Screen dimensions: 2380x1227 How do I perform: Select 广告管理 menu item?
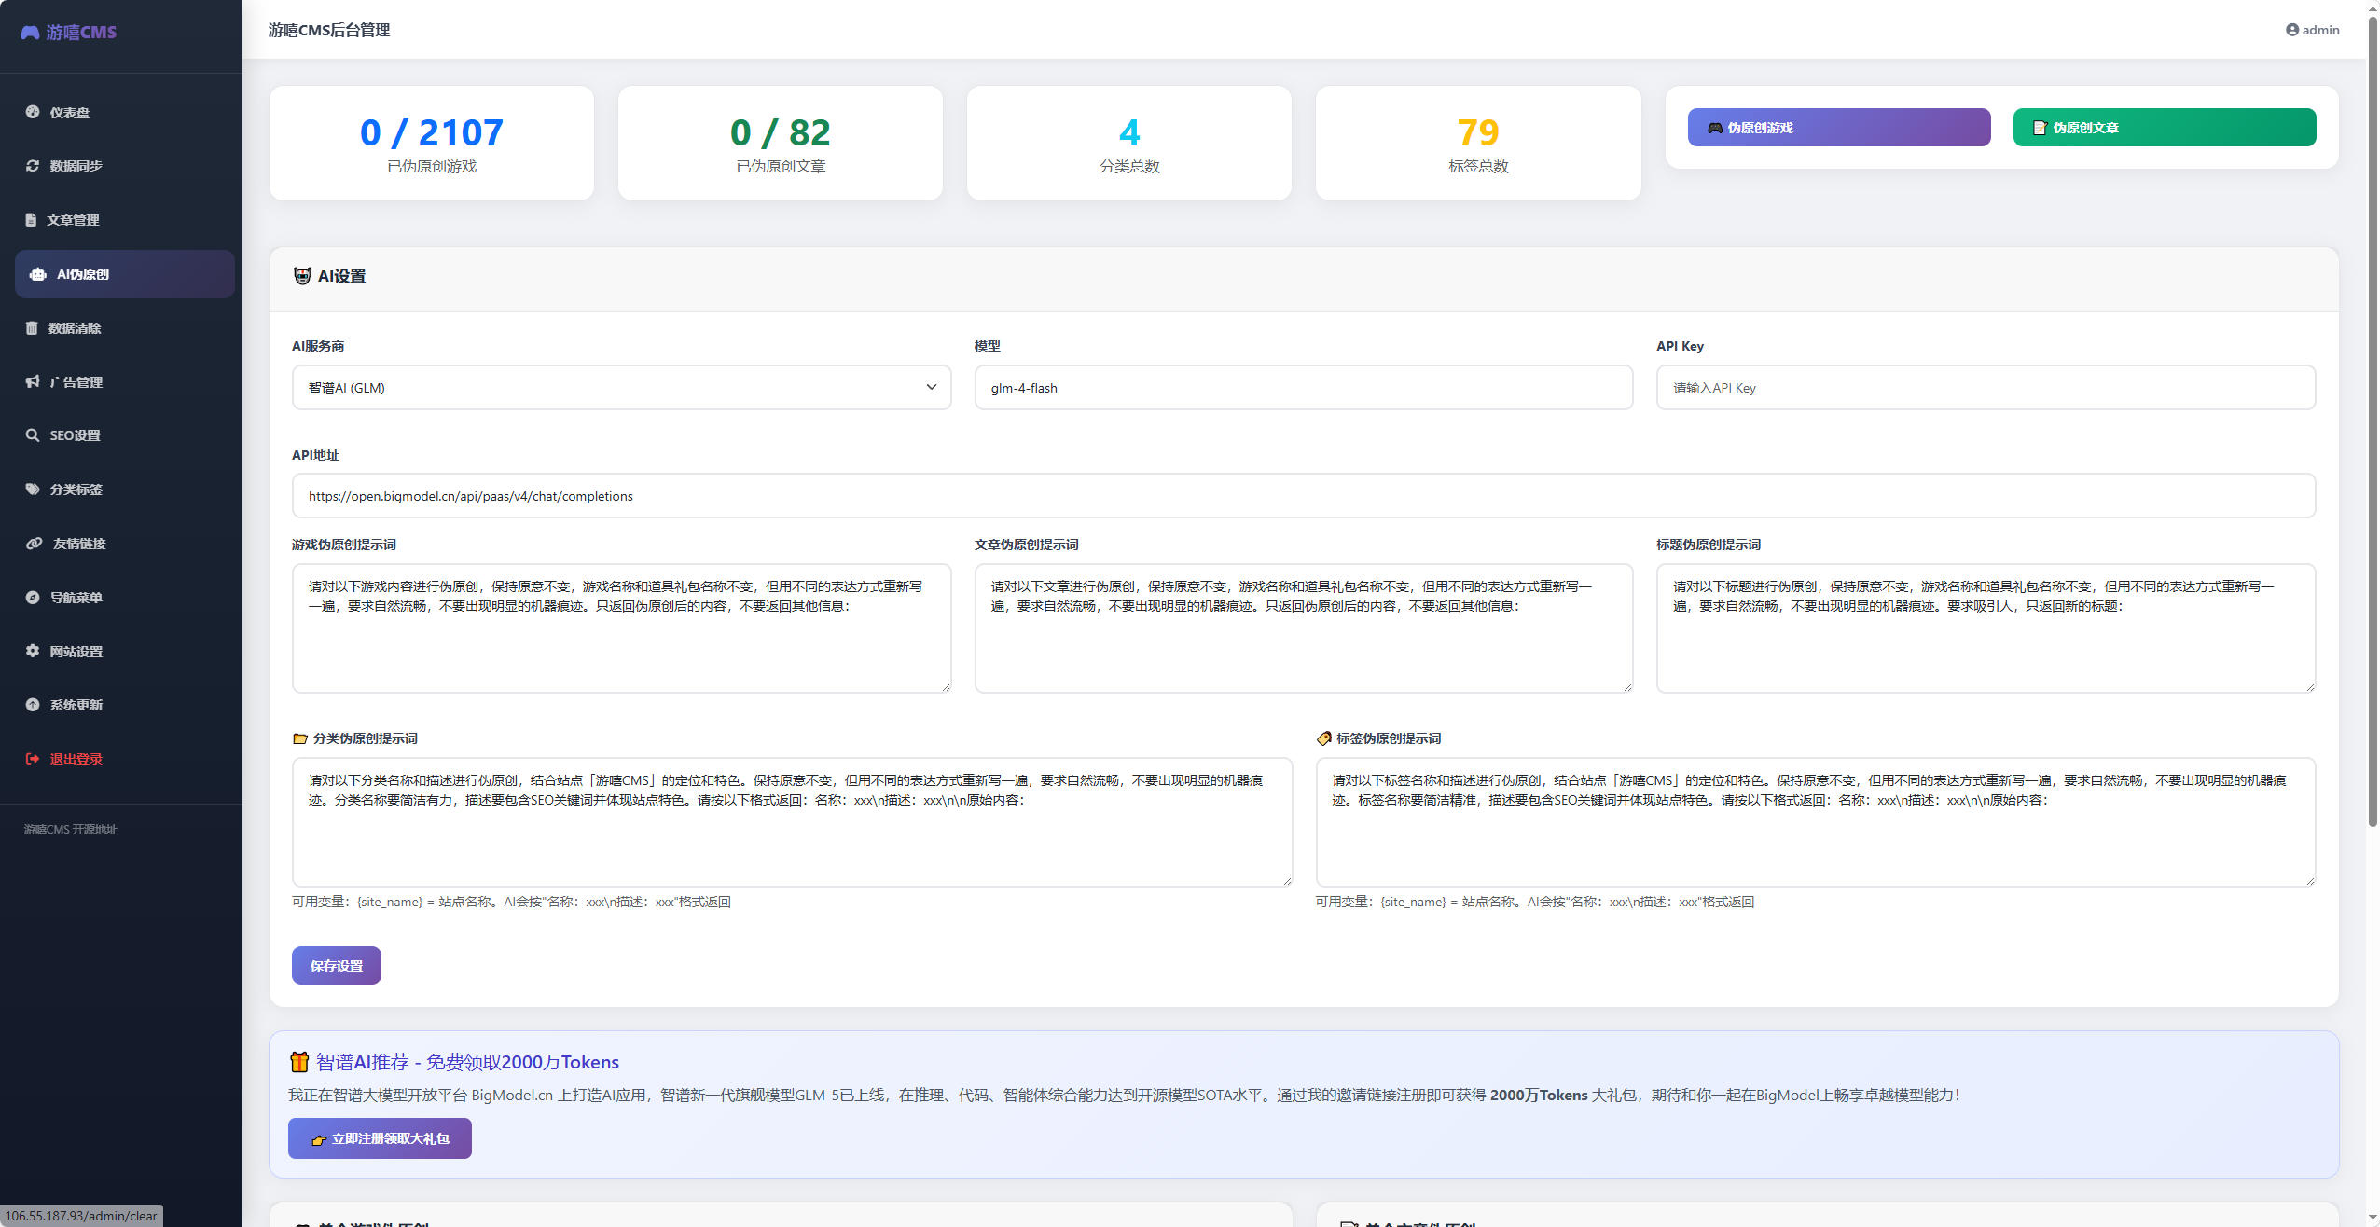click(x=125, y=381)
